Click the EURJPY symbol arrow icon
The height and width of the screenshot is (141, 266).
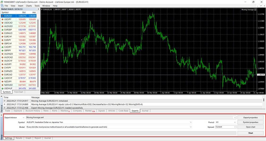coord(2,40)
